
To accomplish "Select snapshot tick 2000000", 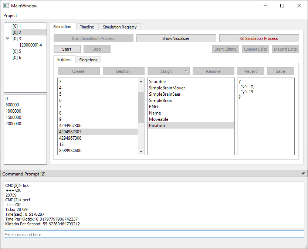I will point(25,124).
